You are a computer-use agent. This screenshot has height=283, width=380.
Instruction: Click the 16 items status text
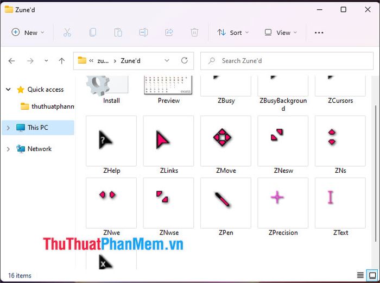tap(20, 275)
